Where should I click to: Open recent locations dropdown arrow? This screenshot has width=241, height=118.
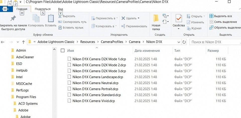pyautogui.click(x=18, y=42)
